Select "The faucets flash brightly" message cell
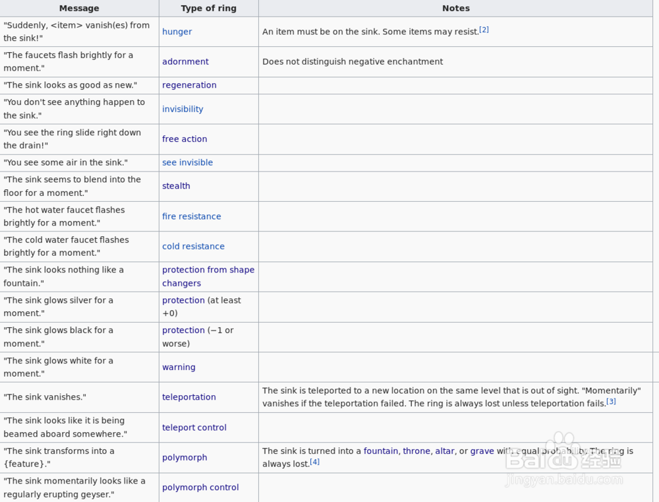This screenshot has height=502, width=659. tap(80, 61)
